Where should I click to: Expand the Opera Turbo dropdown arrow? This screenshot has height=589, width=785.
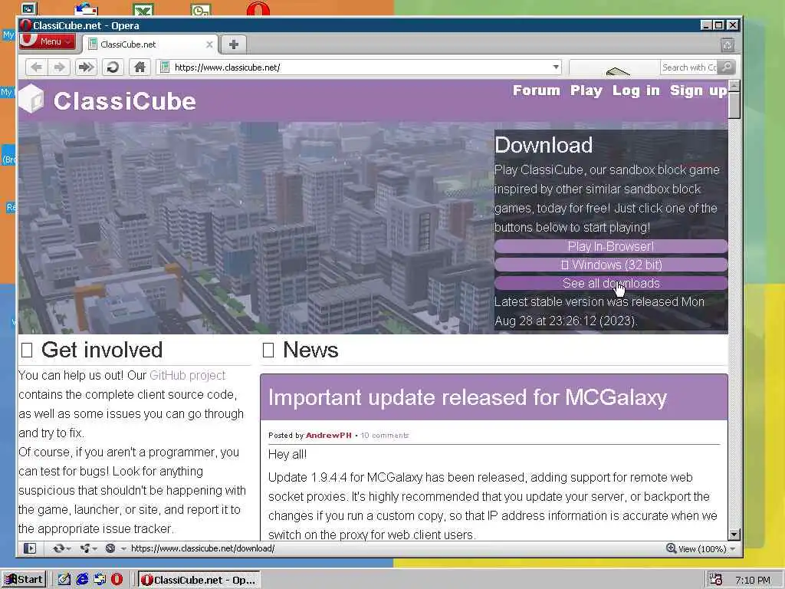(x=123, y=549)
